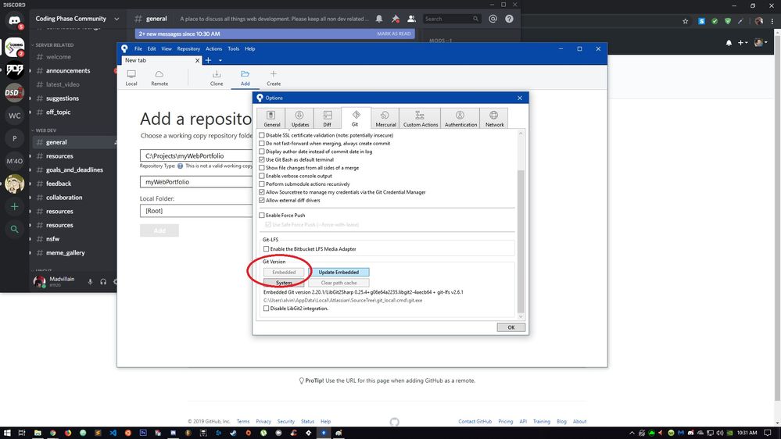The height and width of the screenshot is (439, 781).
Task: Open Create repository in Sourcetree toolbar
Action: click(x=274, y=77)
